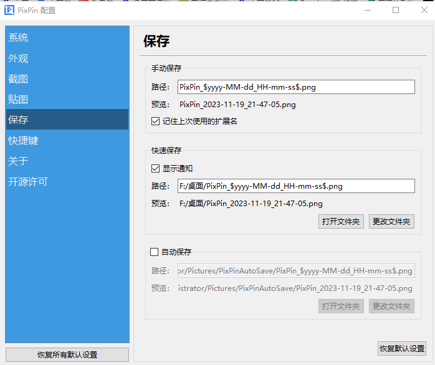435x365 pixels.
Task: Enable the 自动保存 checkbox
Action: click(155, 252)
